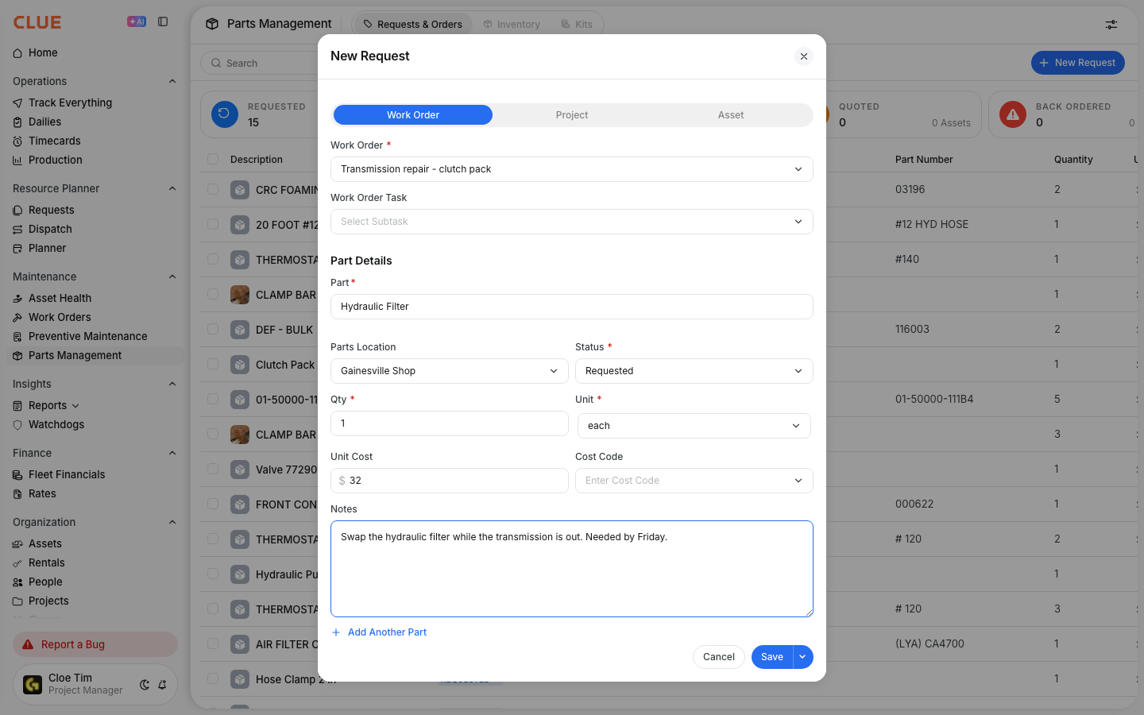Screen dimensions: 1144x715
Task: Open Watchdogs under Insights
Action: point(56,424)
